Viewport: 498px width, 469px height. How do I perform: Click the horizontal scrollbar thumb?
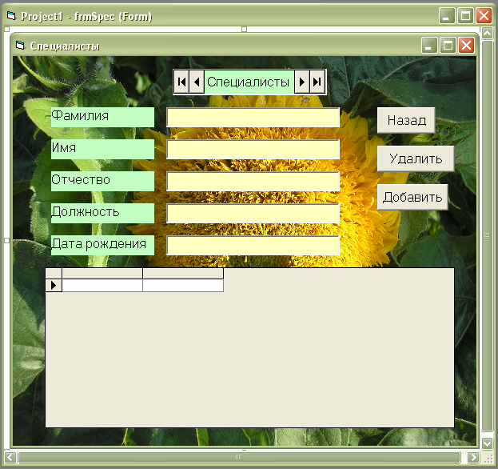click(x=239, y=458)
